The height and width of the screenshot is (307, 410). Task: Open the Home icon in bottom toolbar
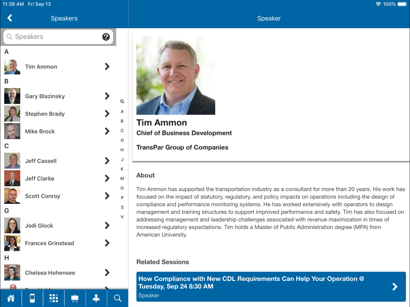click(x=11, y=298)
